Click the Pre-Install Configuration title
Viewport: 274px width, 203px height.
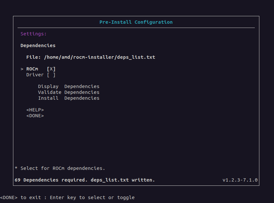click(136, 22)
